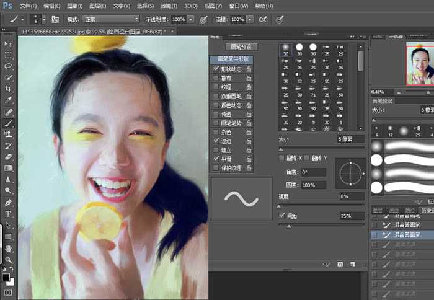Enable the 纹理 checkbox
Viewport: 434px width, 300px height.
pos(216,87)
